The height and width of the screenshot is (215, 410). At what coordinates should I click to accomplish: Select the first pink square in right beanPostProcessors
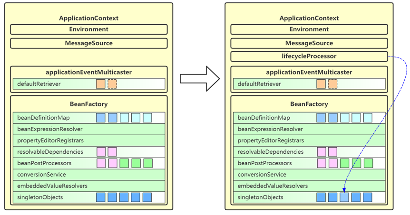click(321, 163)
